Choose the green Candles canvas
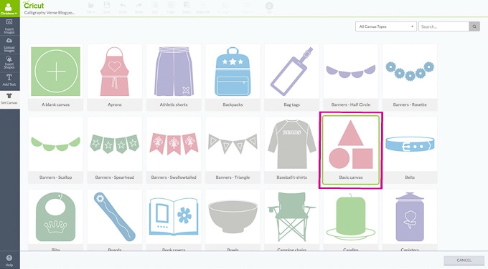Viewport: 488px width, 269px height. tap(351, 220)
